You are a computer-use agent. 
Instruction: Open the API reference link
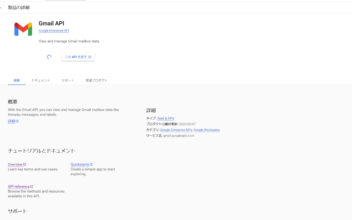[19, 187]
